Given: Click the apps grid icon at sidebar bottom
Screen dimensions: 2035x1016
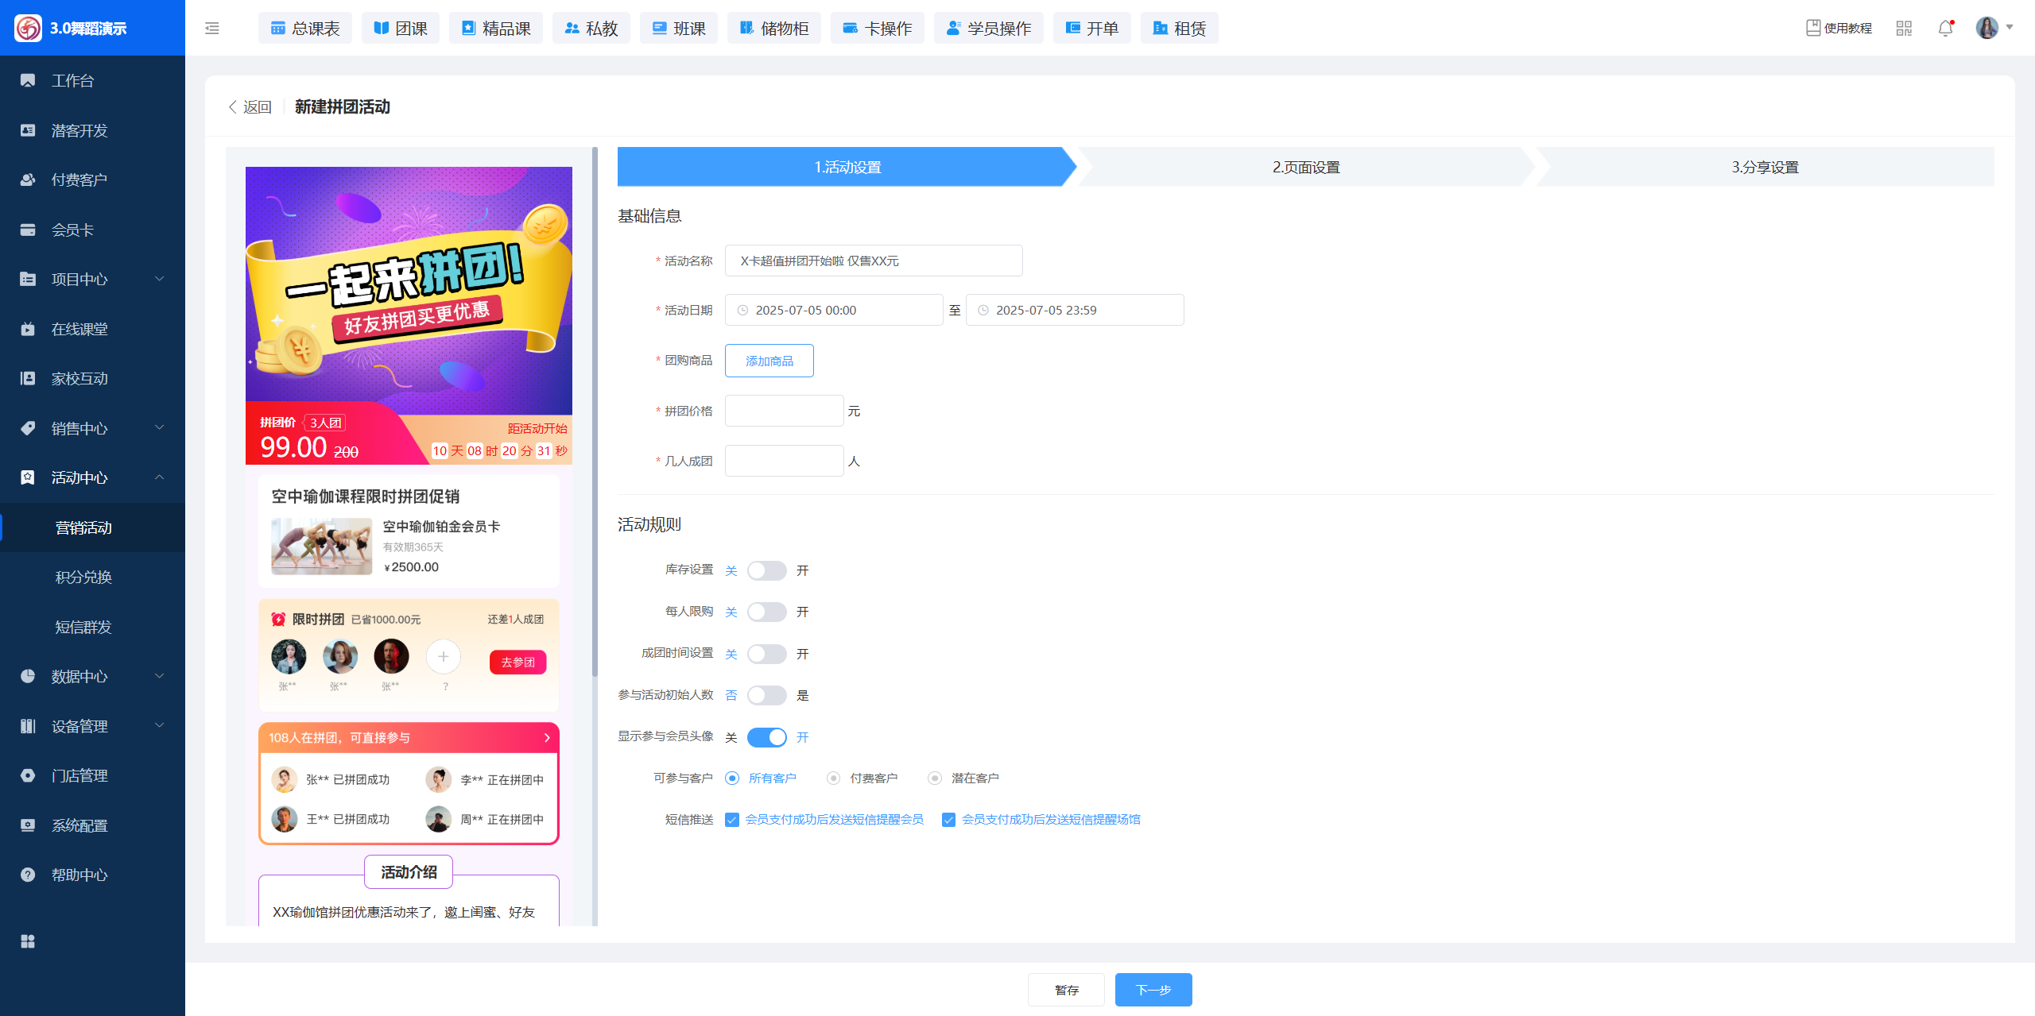Looking at the screenshot, I should tap(28, 941).
